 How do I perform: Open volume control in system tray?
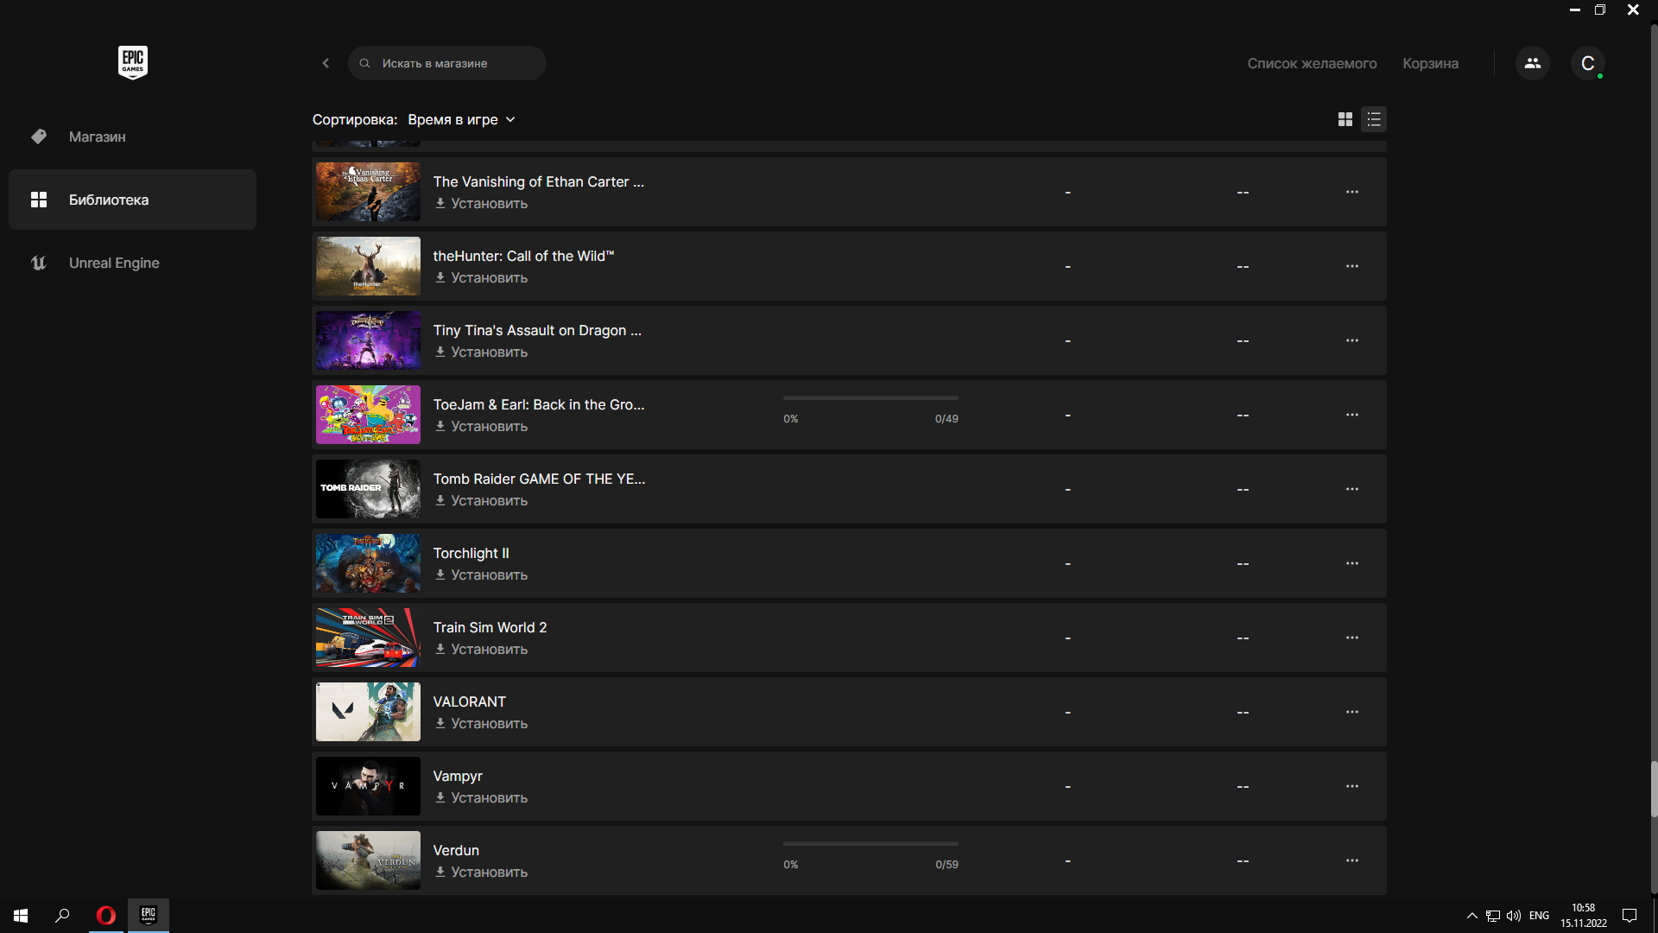point(1514,916)
